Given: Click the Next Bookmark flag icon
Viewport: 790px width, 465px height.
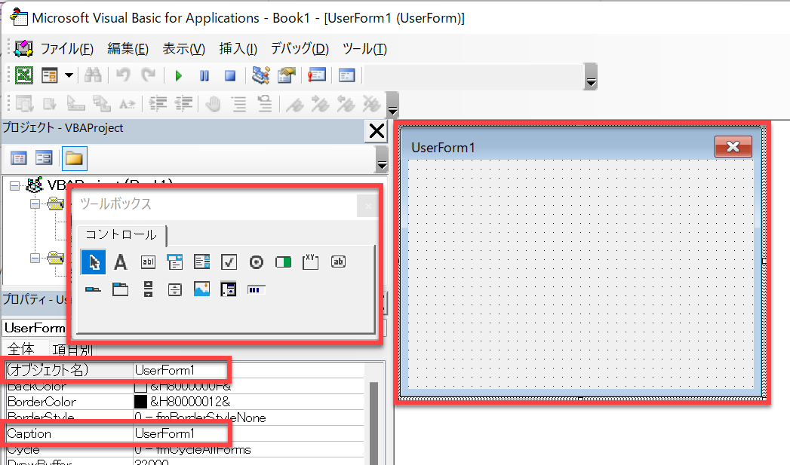Looking at the screenshot, I should tap(320, 104).
